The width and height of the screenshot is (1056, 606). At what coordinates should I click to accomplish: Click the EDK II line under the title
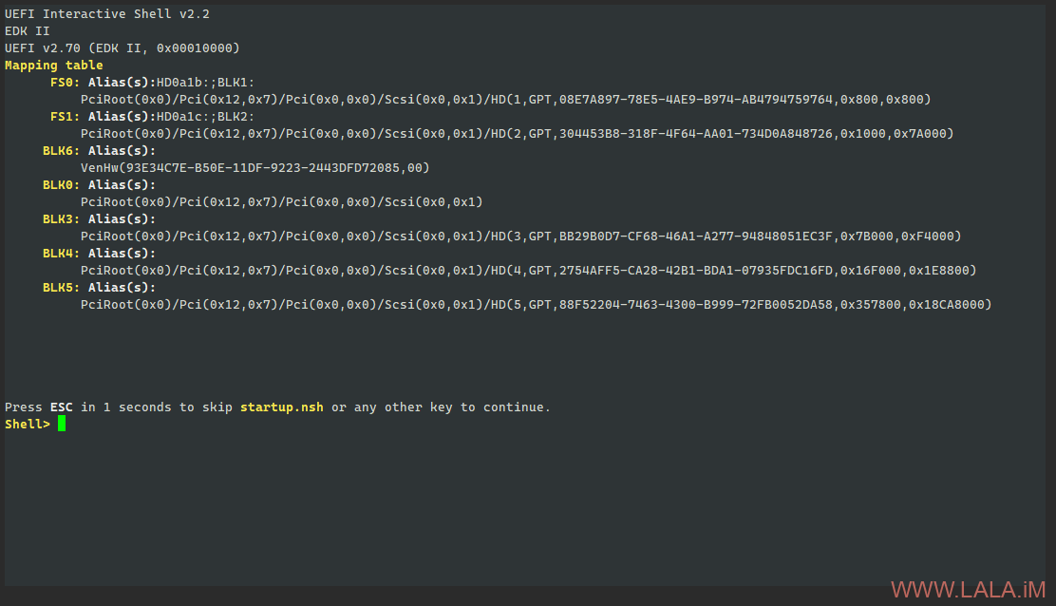click(28, 31)
